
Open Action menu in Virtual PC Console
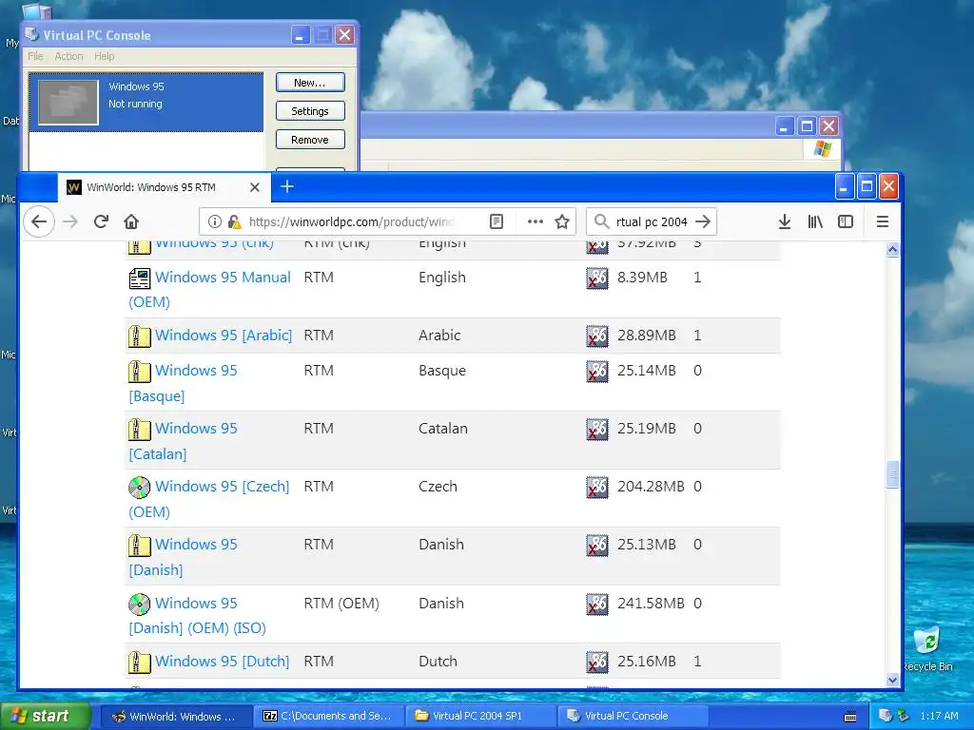[68, 56]
